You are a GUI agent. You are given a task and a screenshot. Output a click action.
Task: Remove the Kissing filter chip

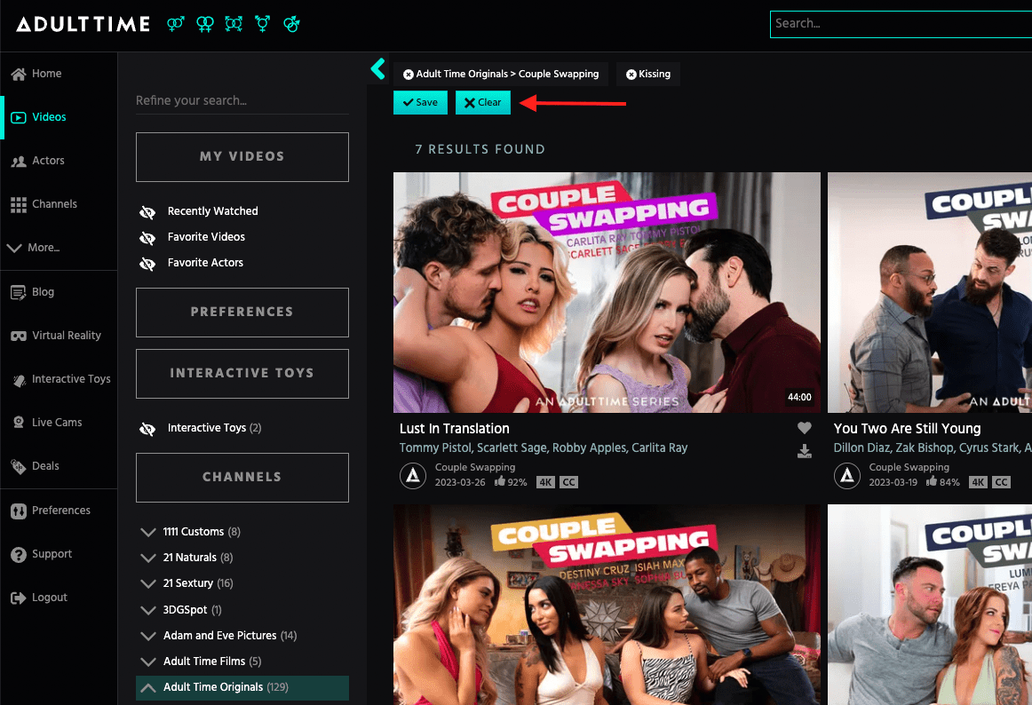tap(631, 75)
